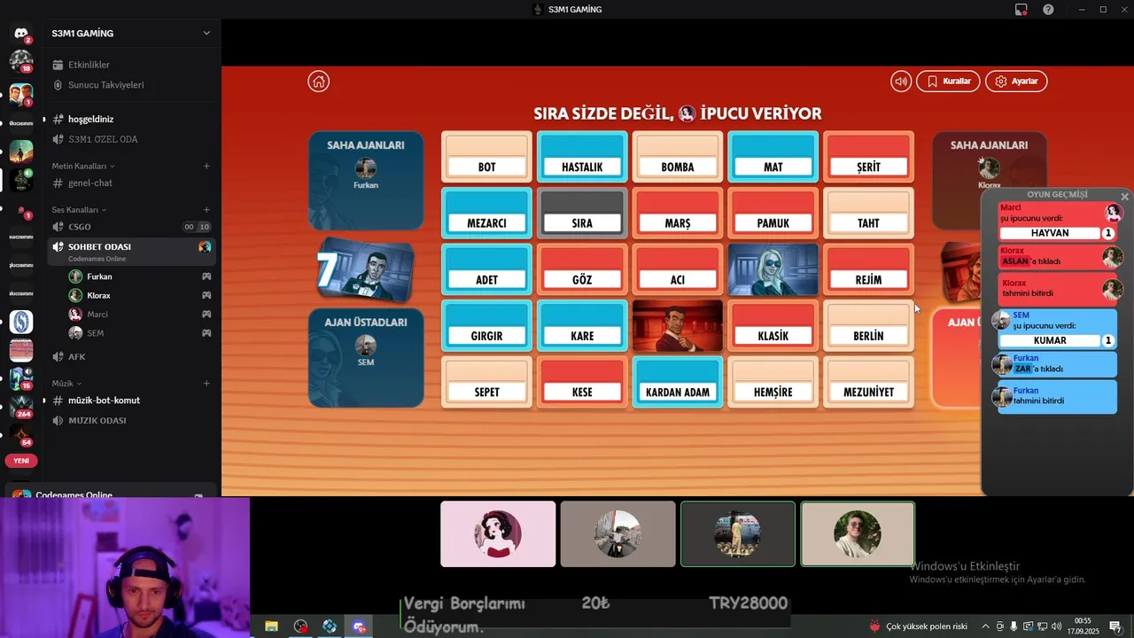1134x638 pixels.
Task: Click the KARDAN ADAM card
Action: [x=678, y=383]
